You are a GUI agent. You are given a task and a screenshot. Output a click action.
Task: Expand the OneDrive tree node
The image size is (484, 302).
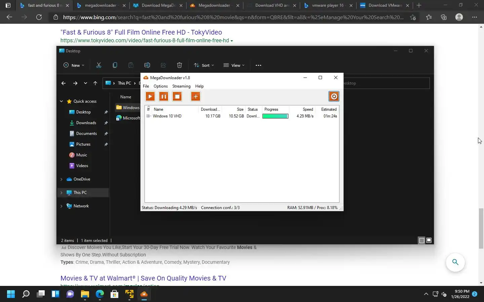(62, 179)
